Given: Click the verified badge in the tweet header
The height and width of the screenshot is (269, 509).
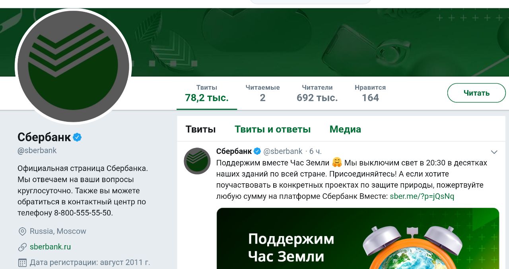Looking at the screenshot, I should tap(257, 151).
